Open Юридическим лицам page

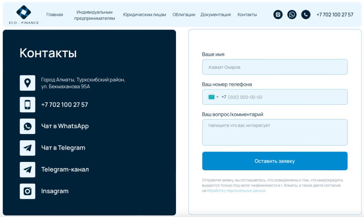144,15
